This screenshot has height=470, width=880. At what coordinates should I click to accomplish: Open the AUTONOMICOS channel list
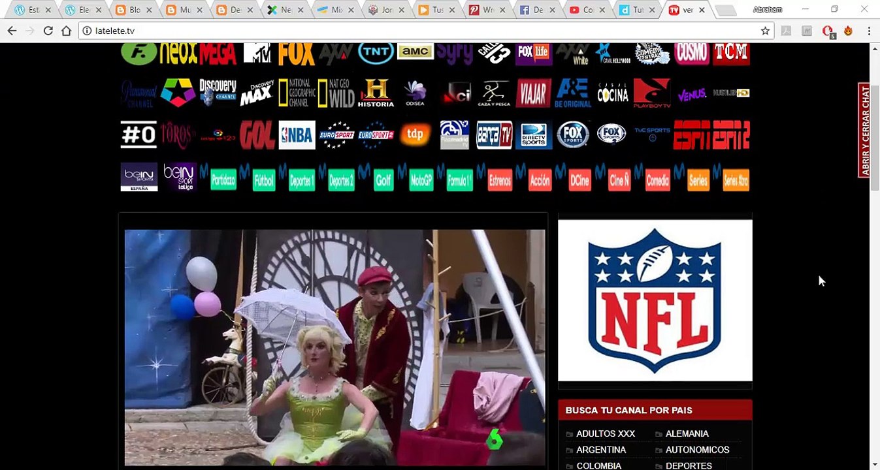(x=697, y=450)
